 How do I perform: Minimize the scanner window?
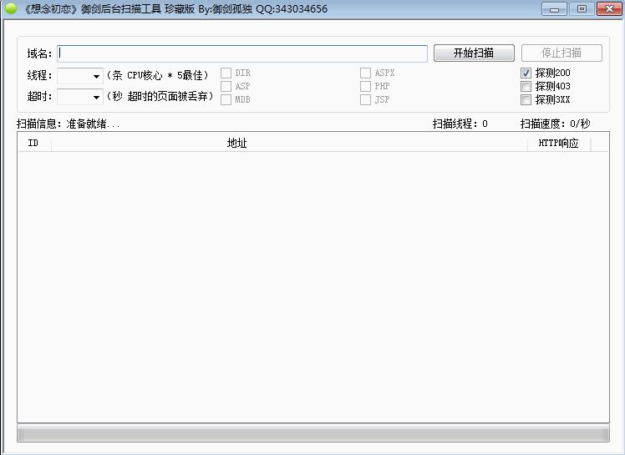[x=554, y=8]
